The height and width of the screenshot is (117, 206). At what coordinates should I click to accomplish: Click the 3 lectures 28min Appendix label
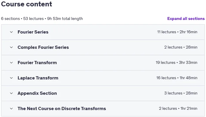click(x=181, y=93)
